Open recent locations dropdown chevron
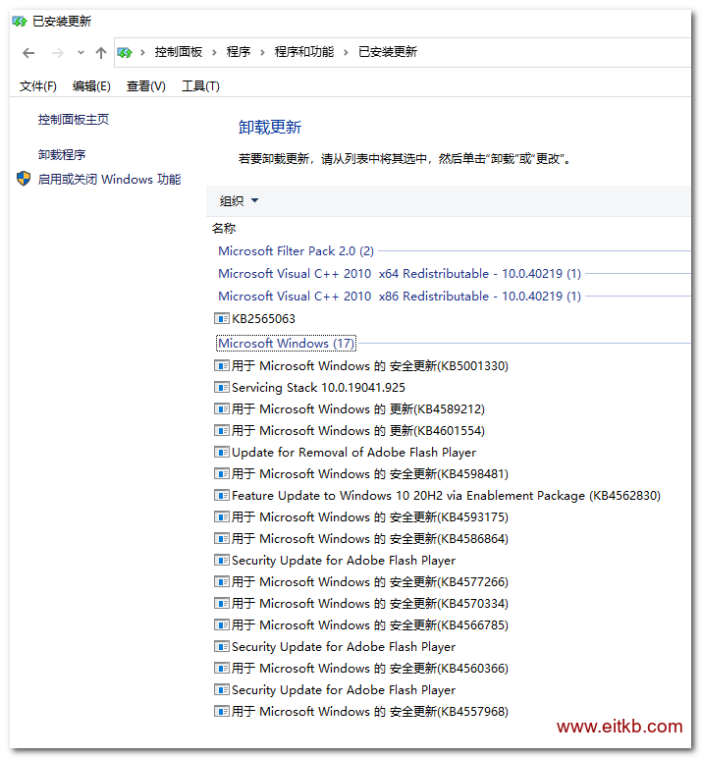The width and height of the screenshot is (702, 759). coord(81,52)
